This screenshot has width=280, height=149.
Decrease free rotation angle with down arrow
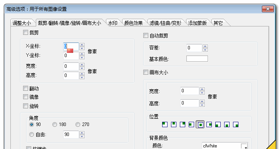pos(82,137)
